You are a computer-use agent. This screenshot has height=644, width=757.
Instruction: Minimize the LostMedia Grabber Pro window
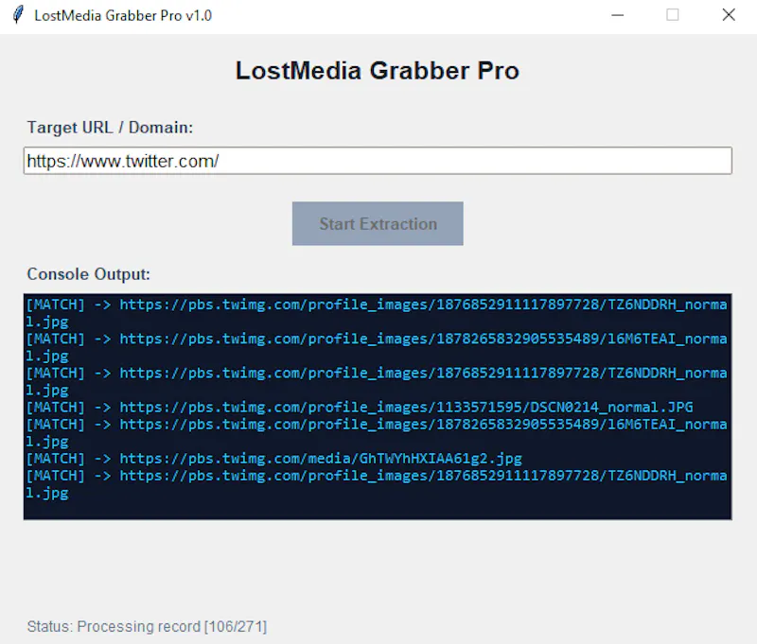pos(618,15)
